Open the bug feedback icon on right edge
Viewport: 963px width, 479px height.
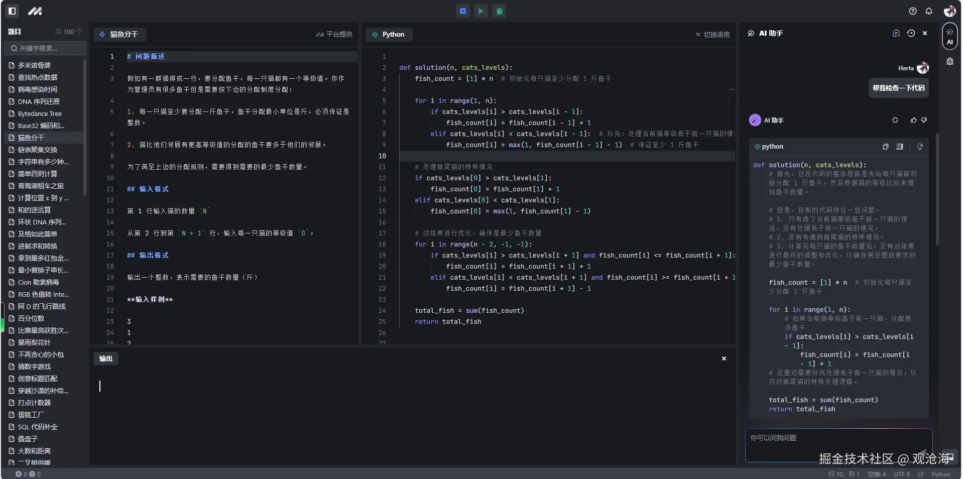click(949, 62)
